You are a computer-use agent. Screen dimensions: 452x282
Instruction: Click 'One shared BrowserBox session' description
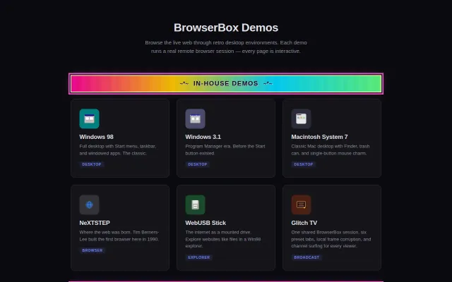pyautogui.click(x=331, y=239)
